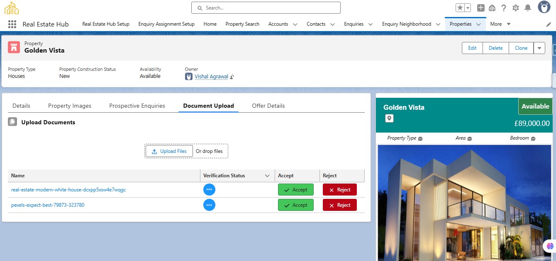Open the App Launcher grid icon
This screenshot has width=556, height=261.
[x=12, y=24]
